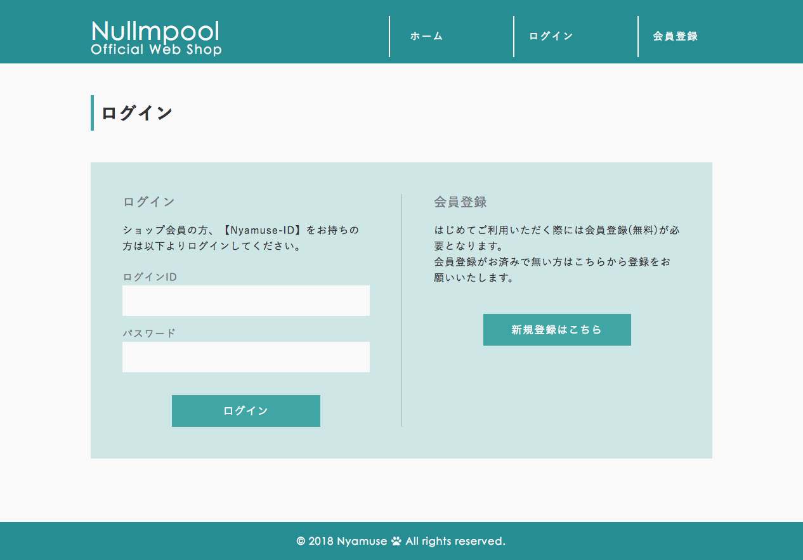The height and width of the screenshot is (560, 803).
Task: Click the Nyamuse-ID description text
Action: tap(241, 238)
